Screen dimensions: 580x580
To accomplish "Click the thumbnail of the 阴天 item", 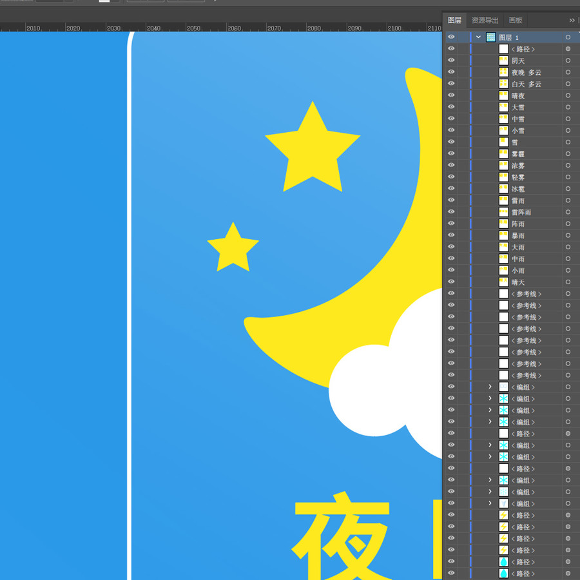I will (x=503, y=61).
